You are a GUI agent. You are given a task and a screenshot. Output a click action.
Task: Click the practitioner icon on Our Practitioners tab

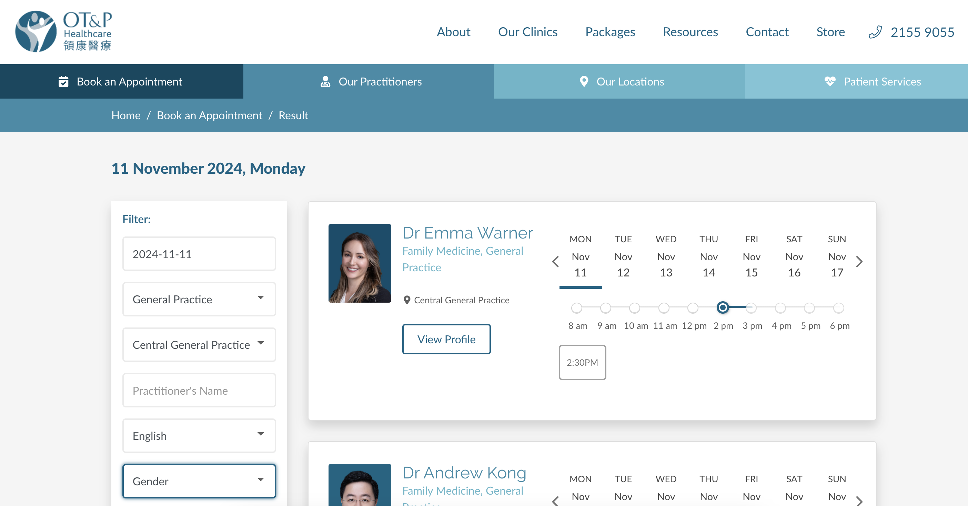[x=325, y=81]
